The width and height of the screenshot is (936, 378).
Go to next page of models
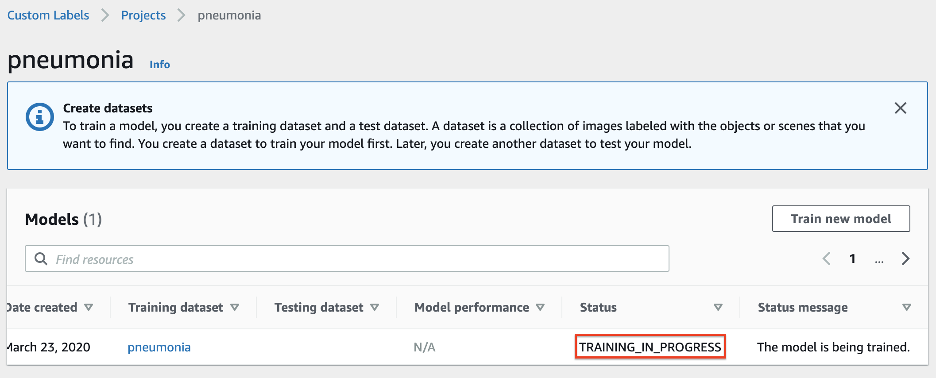click(x=905, y=258)
